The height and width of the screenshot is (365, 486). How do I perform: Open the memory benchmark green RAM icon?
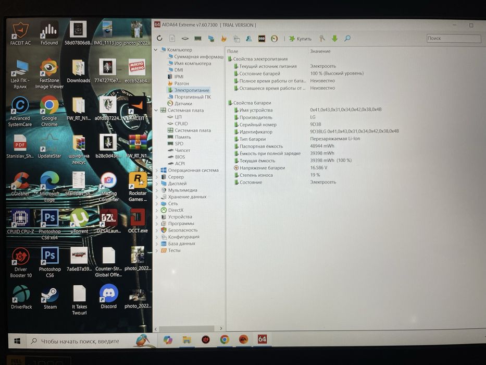click(198, 39)
